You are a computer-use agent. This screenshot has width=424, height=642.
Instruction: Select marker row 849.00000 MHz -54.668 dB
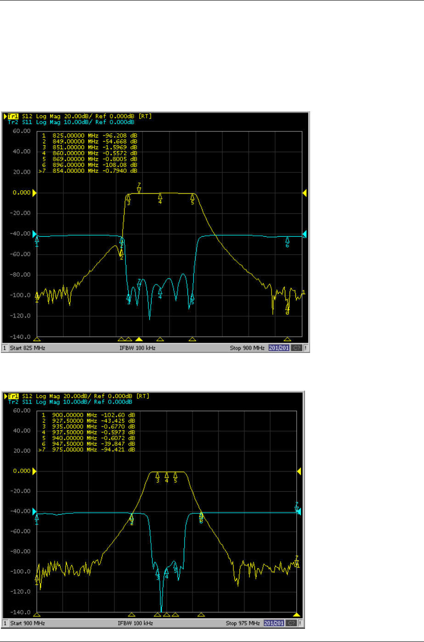[x=89, y=142]
